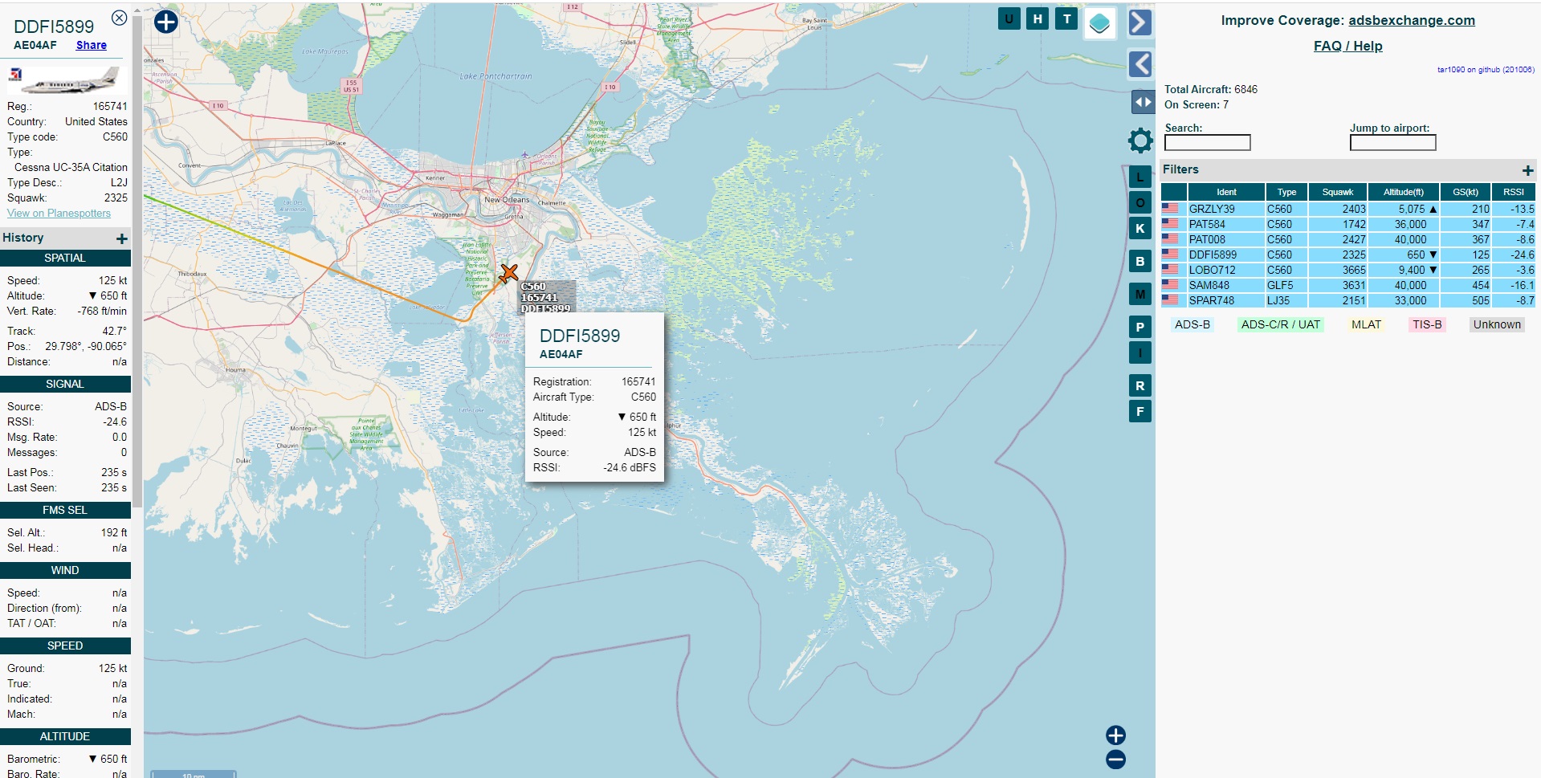
Task: Open the Share link
Action: pos(92,45)
